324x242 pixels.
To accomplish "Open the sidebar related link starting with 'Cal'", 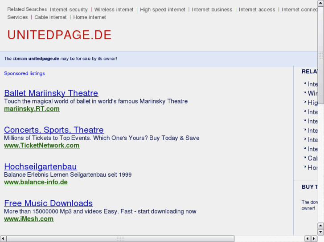I will coord(312,158).
